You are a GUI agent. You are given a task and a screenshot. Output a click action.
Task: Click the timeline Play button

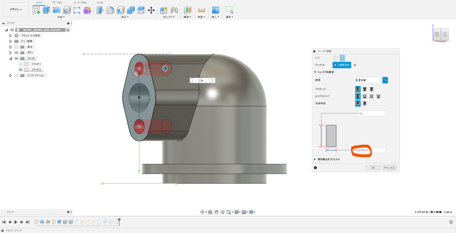(x=16, y=222)
